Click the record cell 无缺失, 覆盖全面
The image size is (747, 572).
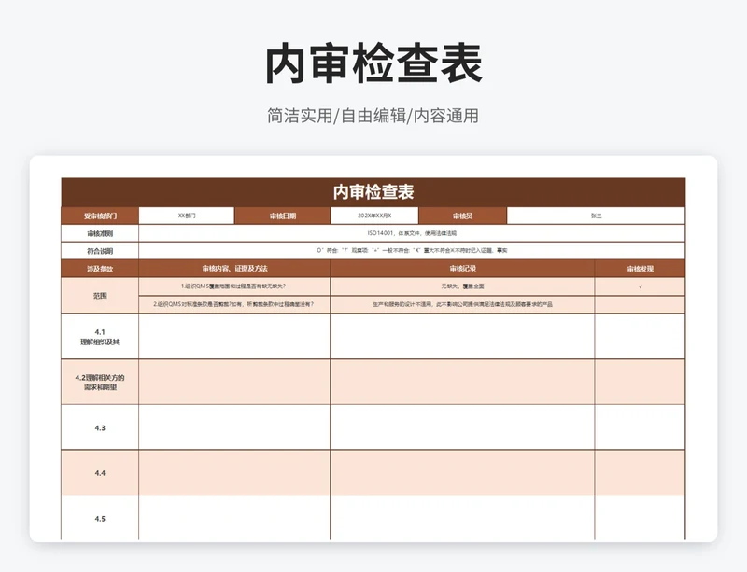click(x=462, y=286)
